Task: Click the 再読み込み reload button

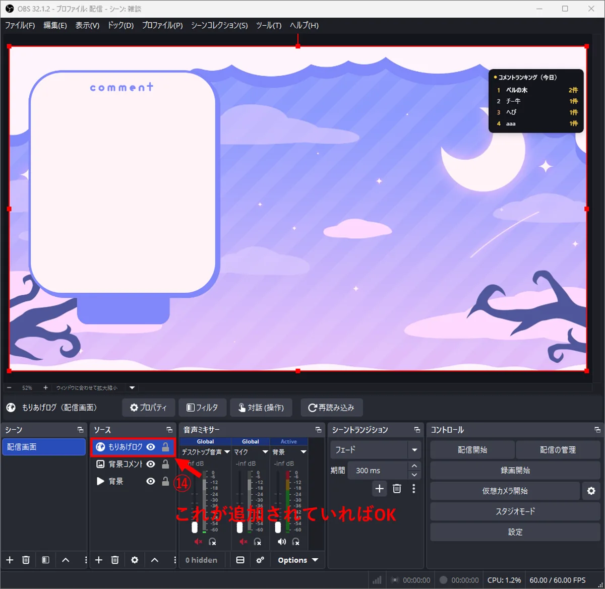Action: click(x=331, y=408)
